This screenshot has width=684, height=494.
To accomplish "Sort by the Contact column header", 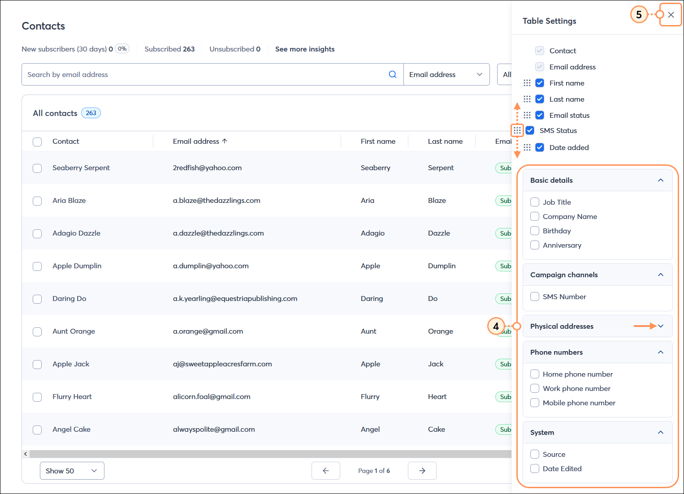I will click(66, 141).
